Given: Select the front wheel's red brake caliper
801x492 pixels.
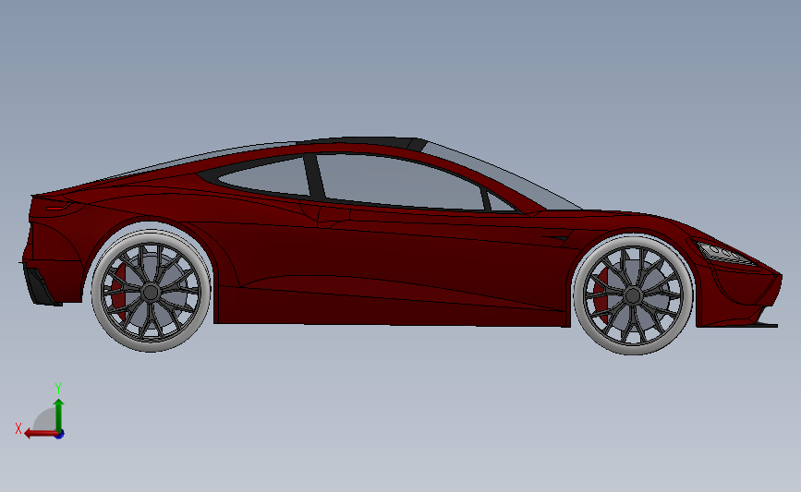Looking at the screenshot, I should tap(601, 295).
